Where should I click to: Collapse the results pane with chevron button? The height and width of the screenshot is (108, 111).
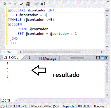click(x=107, y=58)
